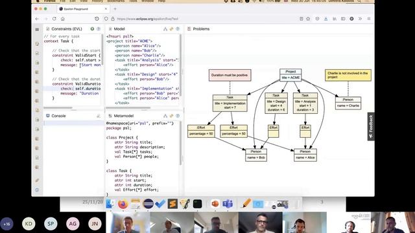This screenshot has height=233, width=415.
Task: Click the code line 'context Task {'
Action: coord(58,41)
